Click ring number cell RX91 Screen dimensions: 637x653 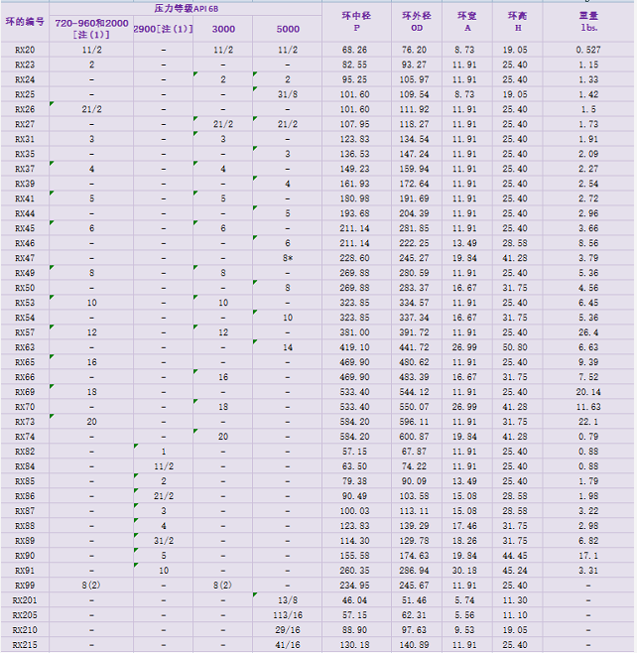tap(25, 571)
